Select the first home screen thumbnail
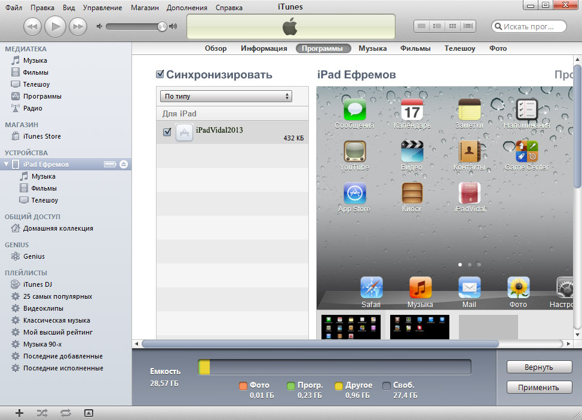The width and height of the screenshot is (582, 420). (351, 327)
